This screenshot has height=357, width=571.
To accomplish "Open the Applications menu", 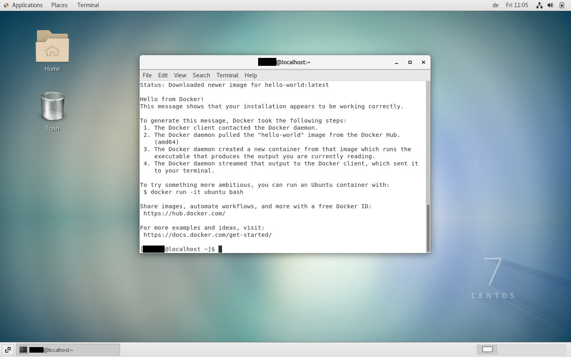I will (27, 5).
